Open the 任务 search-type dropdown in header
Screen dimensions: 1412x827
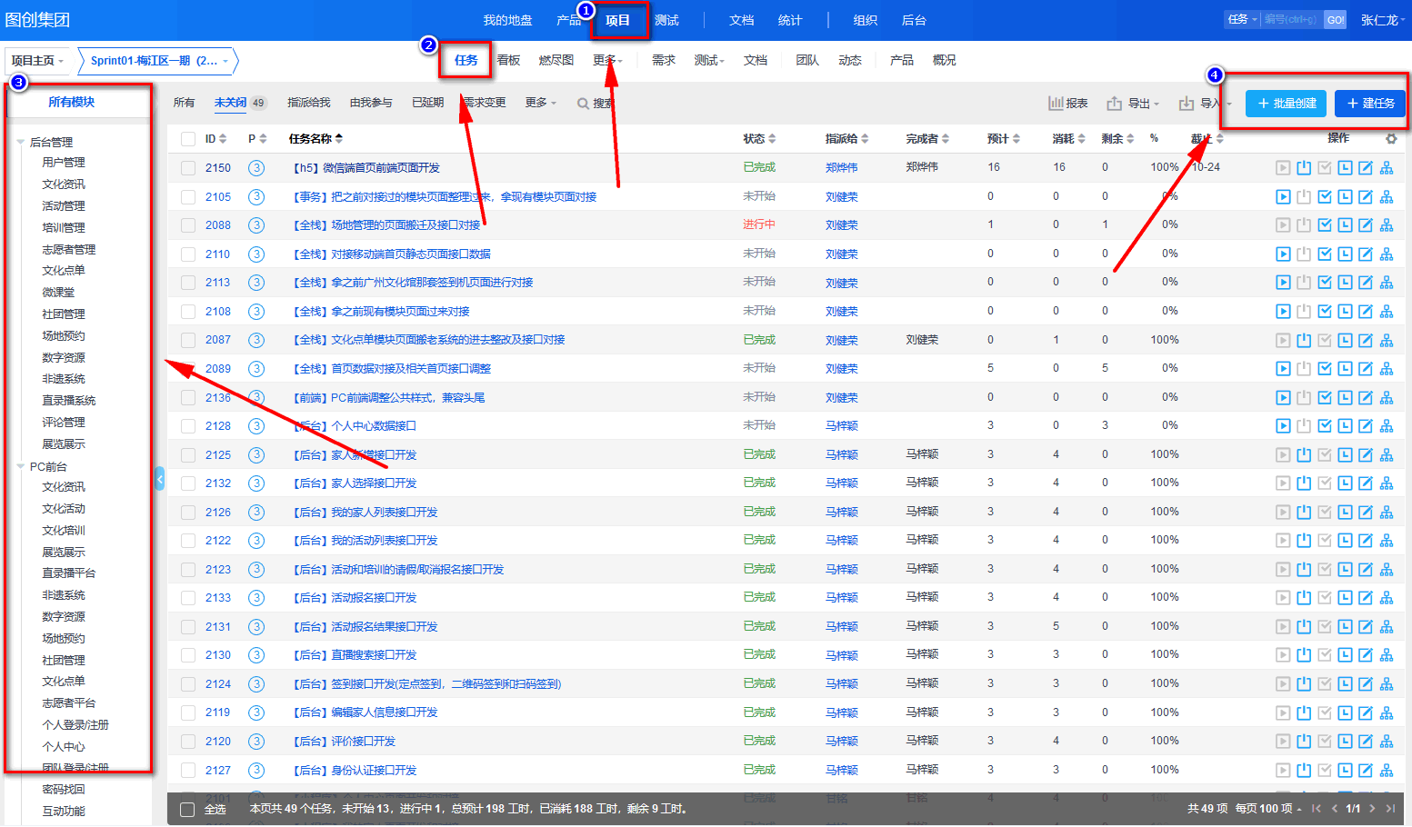[x=1242, y=19]
